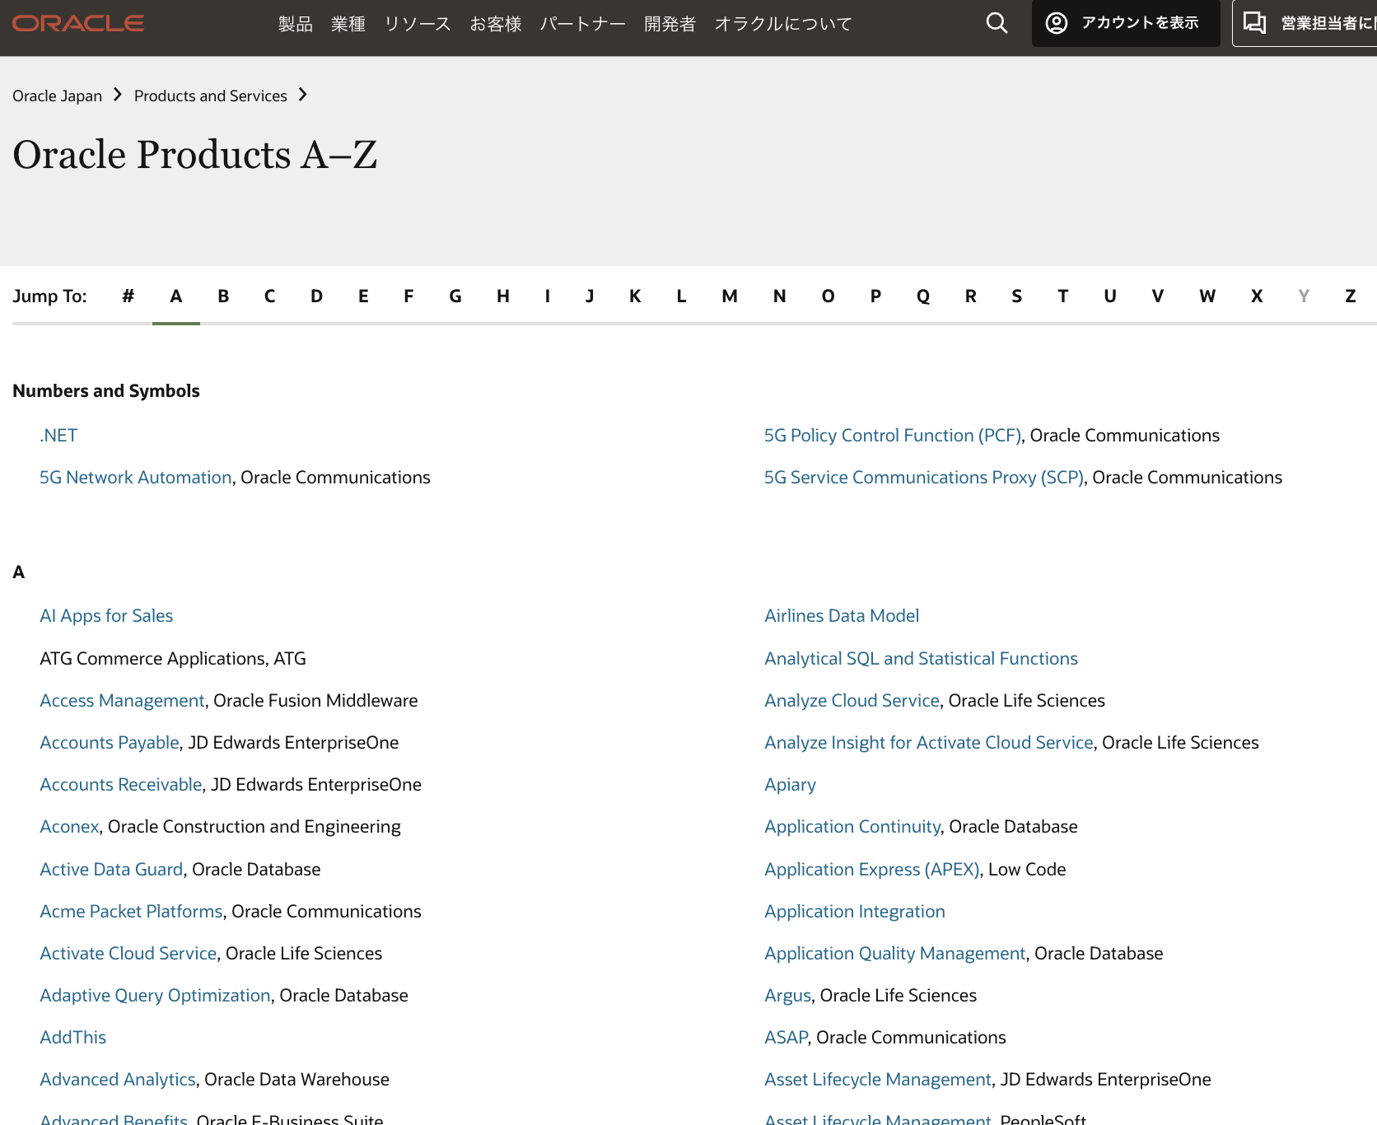Open the リソース menu
Screen dimensions: 1377x1125
417,24
